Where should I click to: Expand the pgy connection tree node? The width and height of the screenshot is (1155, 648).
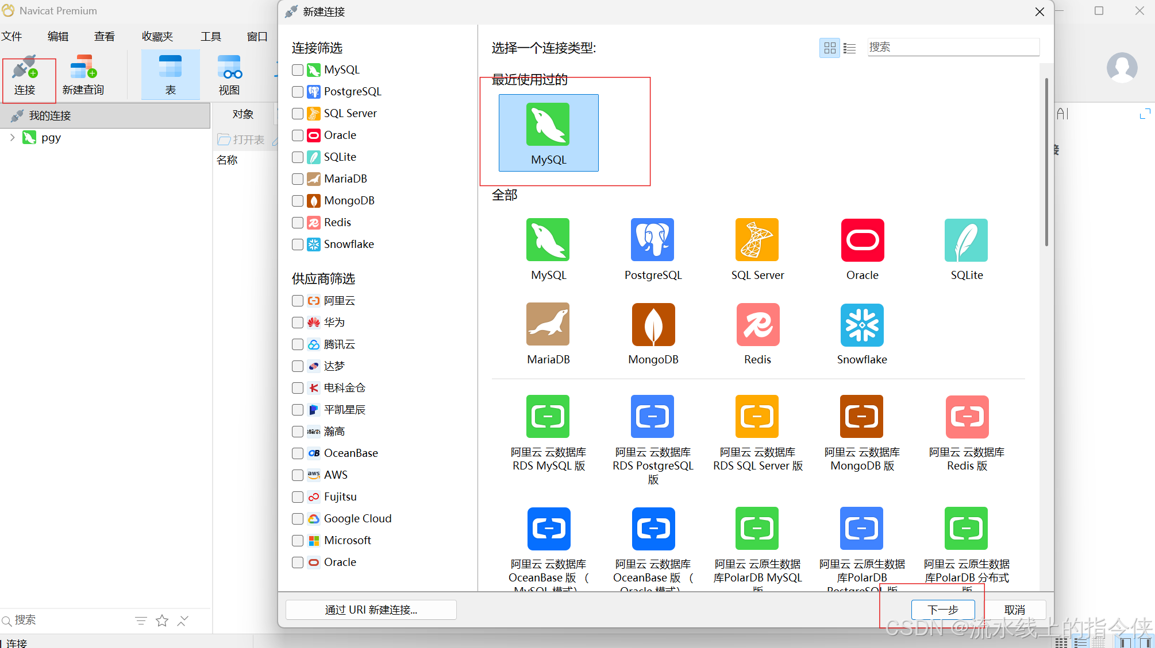tap(12, 138)
